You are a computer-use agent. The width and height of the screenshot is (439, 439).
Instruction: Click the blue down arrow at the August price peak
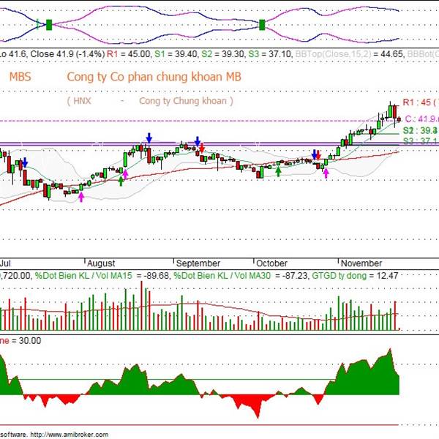(149, 138)
